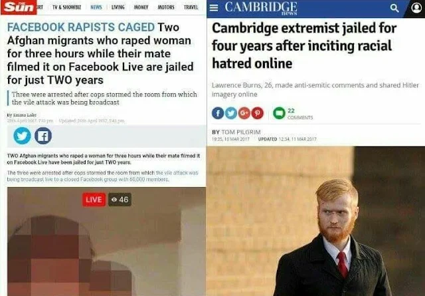Go to the Living section
The height and width of the screenshot is (296, 425).
tap(118, 7)
